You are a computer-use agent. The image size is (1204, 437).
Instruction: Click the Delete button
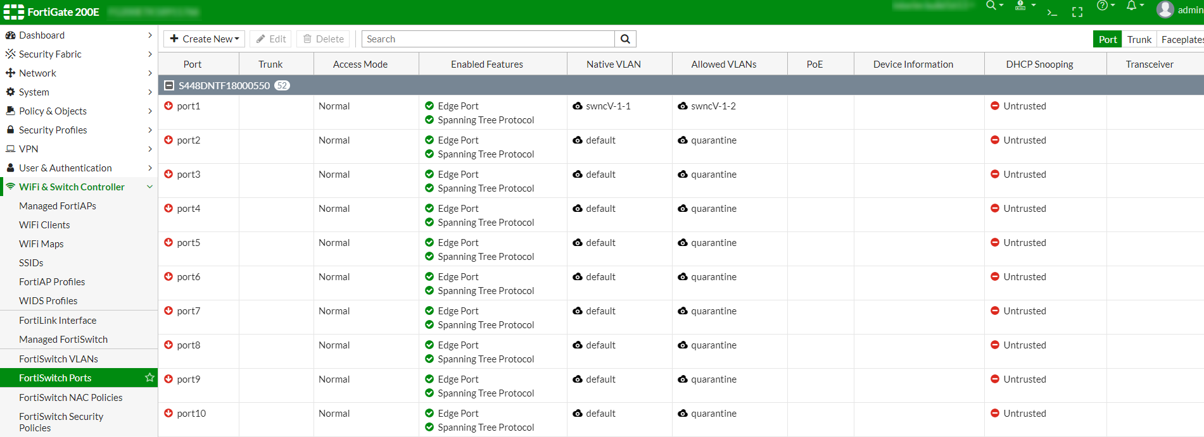[324, 39]
